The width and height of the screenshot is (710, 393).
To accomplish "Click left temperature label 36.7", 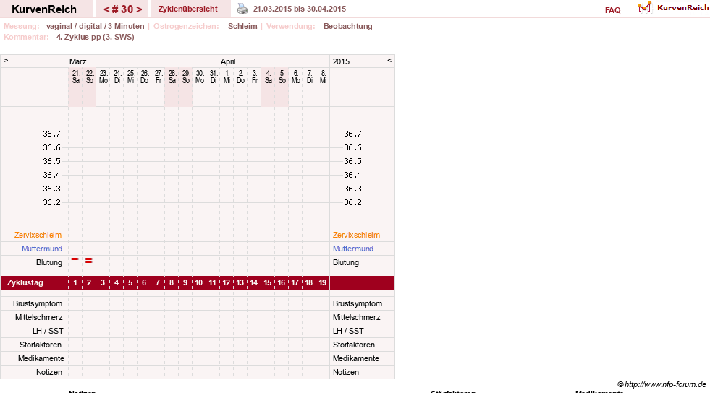I will click(x=51, y=134).
